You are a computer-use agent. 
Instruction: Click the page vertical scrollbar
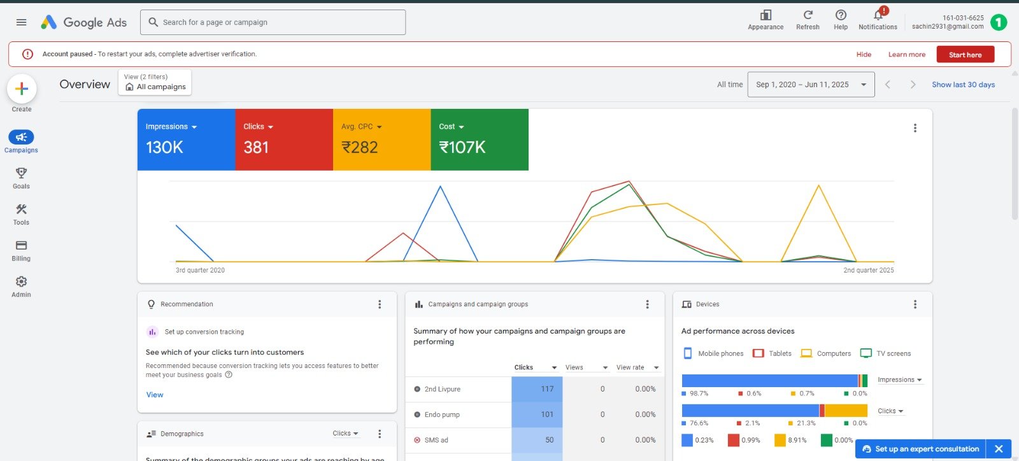(x=1015, y=164)
